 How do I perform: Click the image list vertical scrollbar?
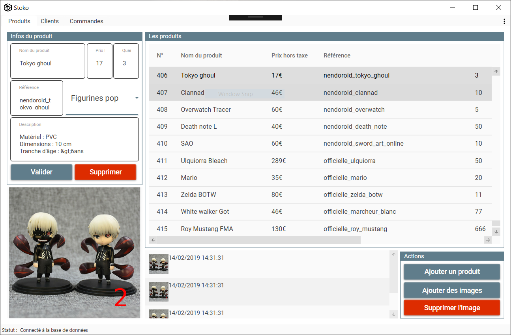pyautogui.click(x=393, y=276)
